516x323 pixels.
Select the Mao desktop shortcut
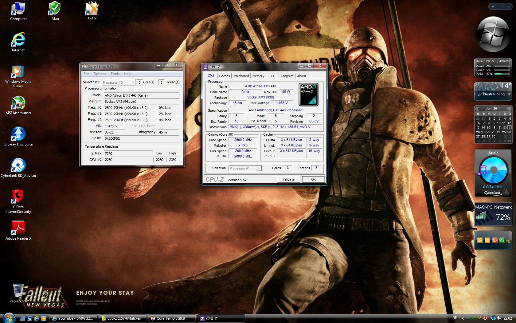coord(55,11)
